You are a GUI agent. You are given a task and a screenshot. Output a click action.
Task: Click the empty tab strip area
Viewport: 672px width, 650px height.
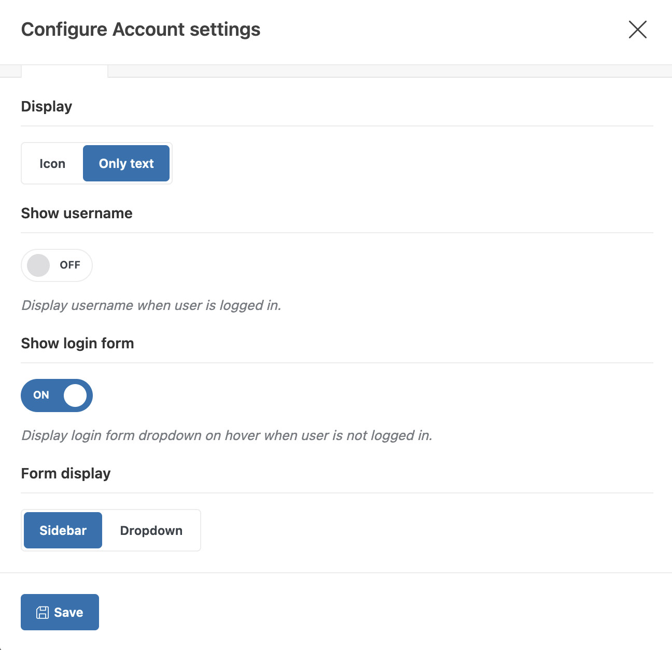(x=389, y=71)
